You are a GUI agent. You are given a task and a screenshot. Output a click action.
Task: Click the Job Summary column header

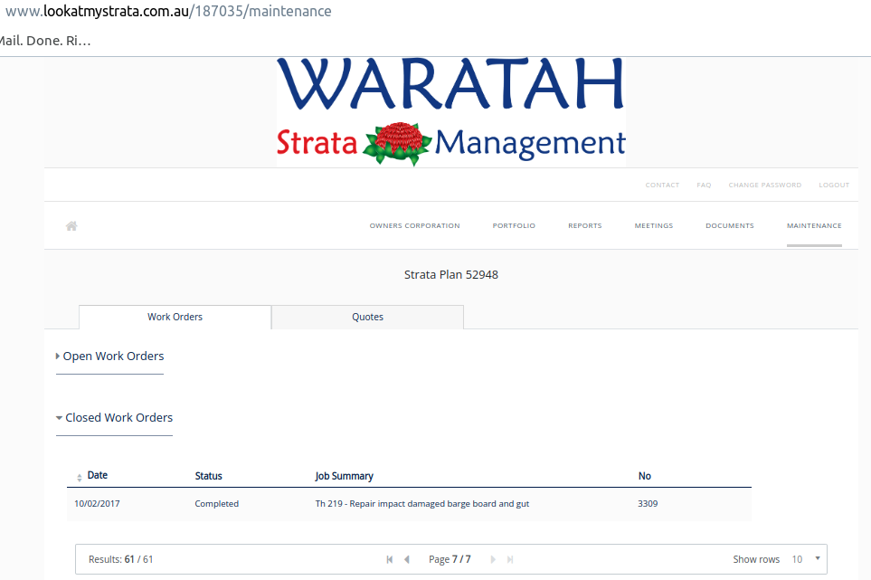[345, 476]
